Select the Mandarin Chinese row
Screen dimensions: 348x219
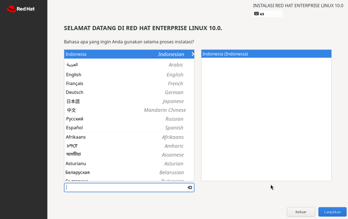tap(129, 110)
